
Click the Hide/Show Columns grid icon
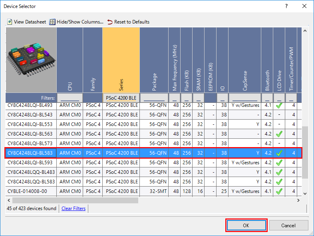[52, 22]
